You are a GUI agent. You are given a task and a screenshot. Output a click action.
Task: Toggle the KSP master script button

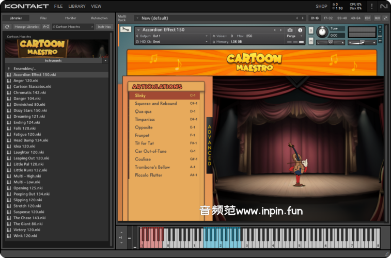(367, 18)
